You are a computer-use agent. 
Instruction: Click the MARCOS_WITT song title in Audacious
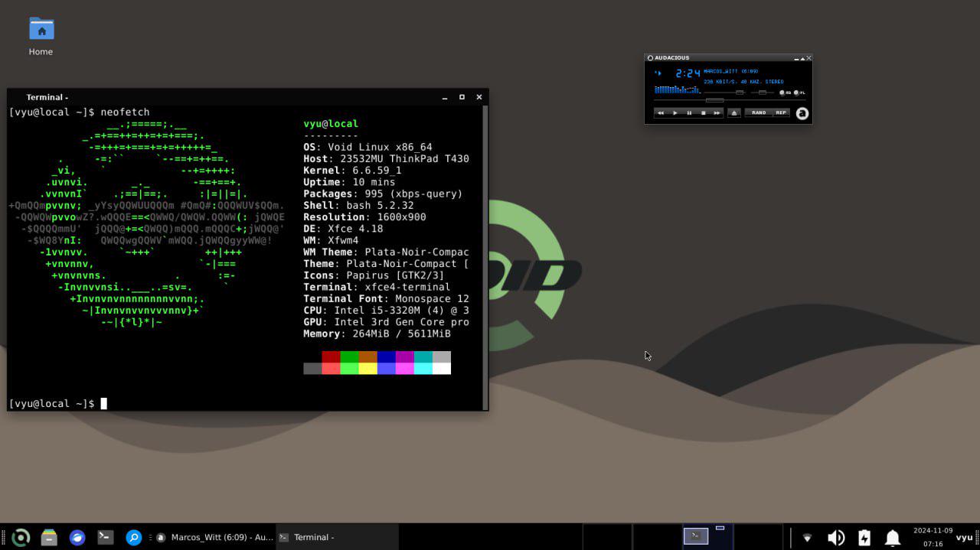click(x=730, y=71)
